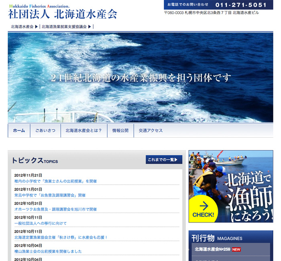This screenshot has height=261, width=281.
Task: Open 常呂中学校で「お魚普及調理講習会」開催 topic
Action: [50, 195]
